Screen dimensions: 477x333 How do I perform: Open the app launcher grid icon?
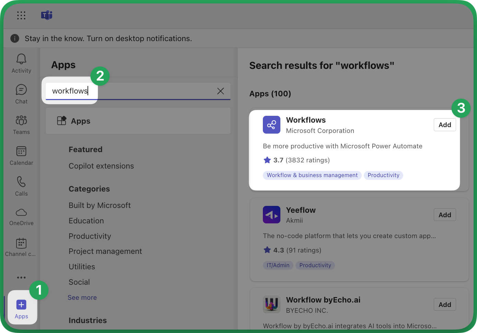click(x=21, y=15)
